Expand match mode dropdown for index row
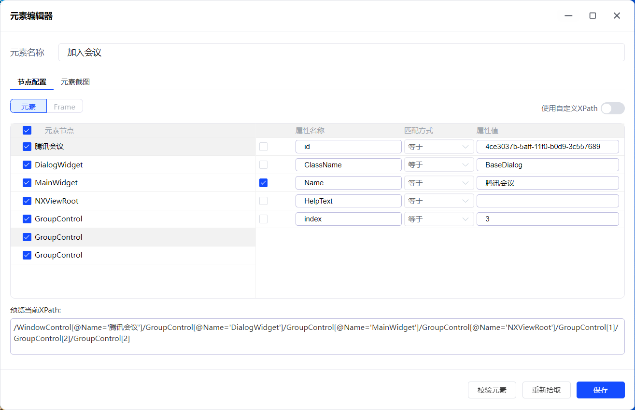The height and width of the screenshot is (410, 635). click(438, 219)
